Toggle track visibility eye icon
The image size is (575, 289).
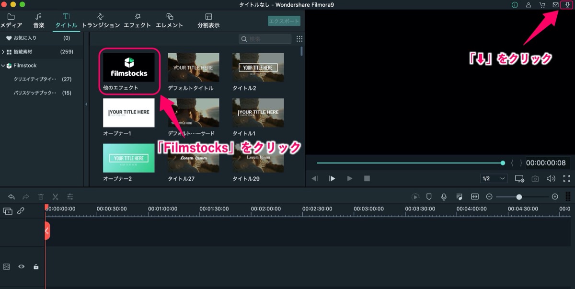point(22,266)
